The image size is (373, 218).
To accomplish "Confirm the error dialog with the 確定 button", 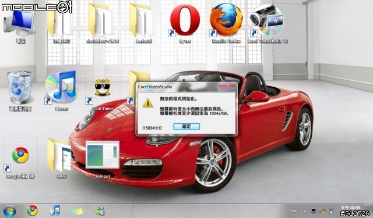I will pos(186,126).
